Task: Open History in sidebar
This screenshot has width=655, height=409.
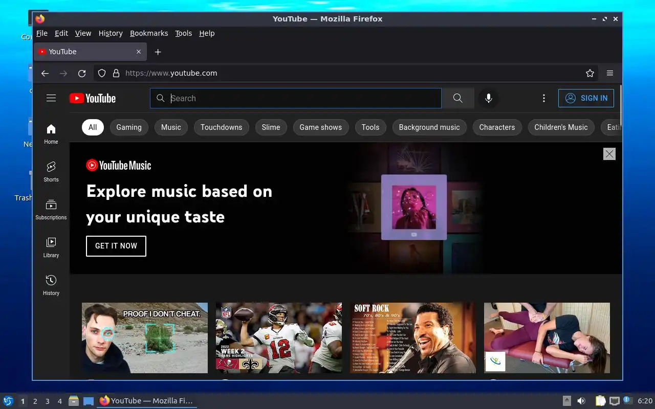Action: (51, 285)
